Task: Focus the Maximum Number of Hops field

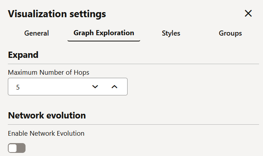Action: click(x=68, y=87)
